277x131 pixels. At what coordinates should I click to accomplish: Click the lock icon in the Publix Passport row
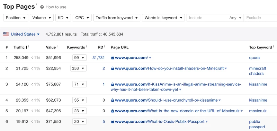click(x=112, y=121)
